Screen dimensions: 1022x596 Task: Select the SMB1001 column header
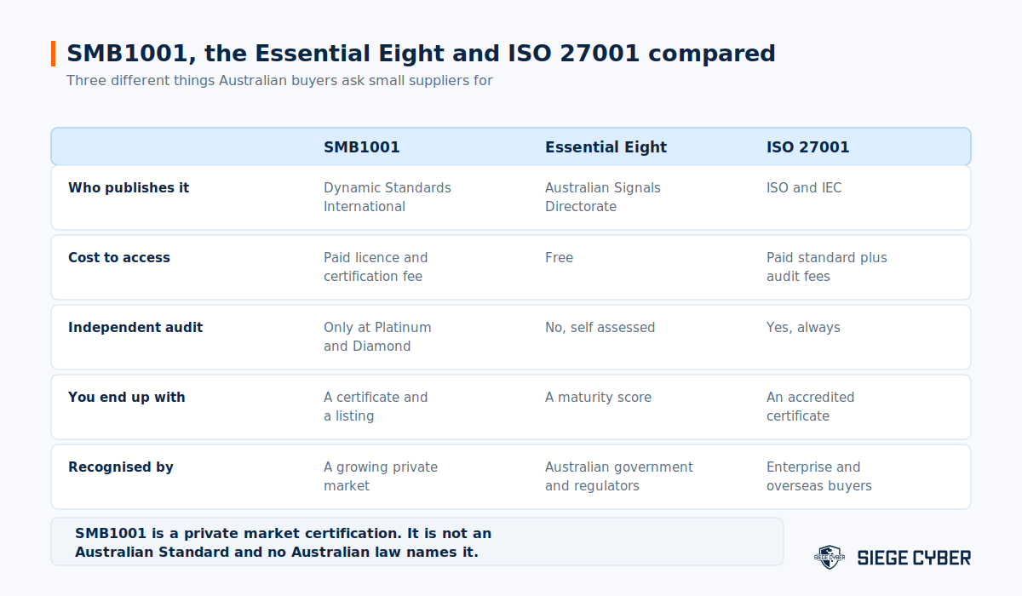(x=362, y=147)
